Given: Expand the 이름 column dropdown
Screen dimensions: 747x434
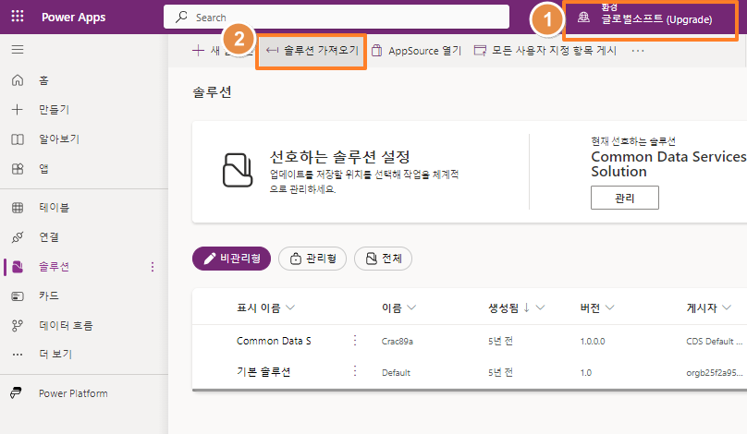Looking at the screenshot, I should [412, 307].
